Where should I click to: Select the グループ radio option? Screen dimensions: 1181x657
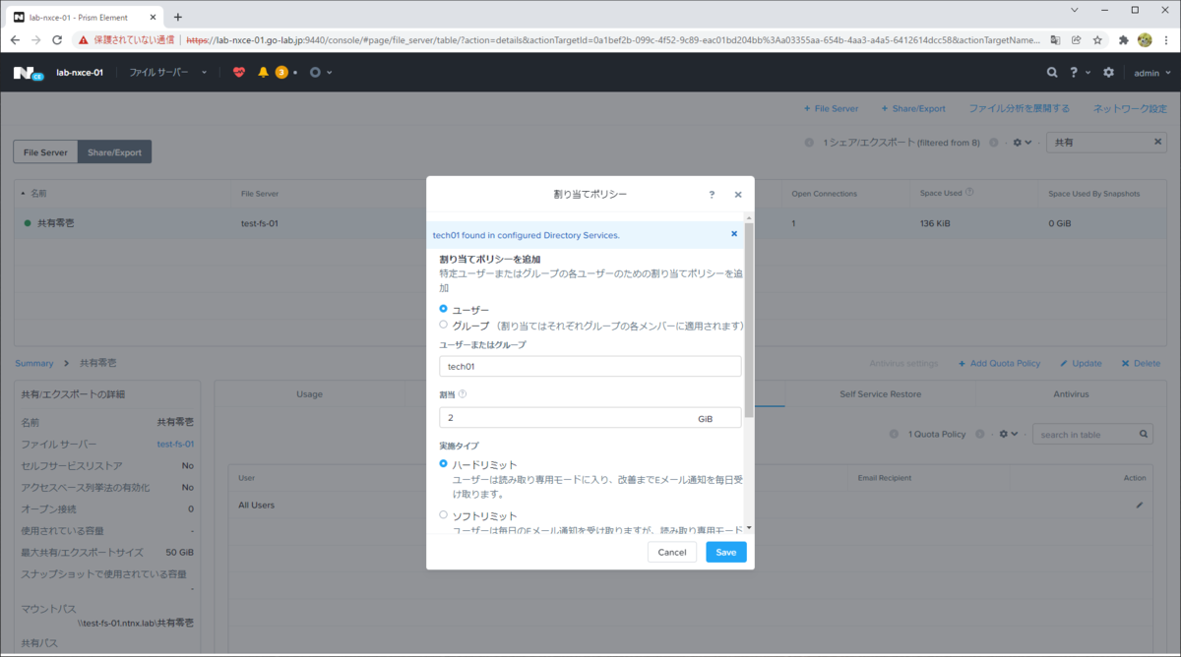pyautogui.click(x=443, y=326)
